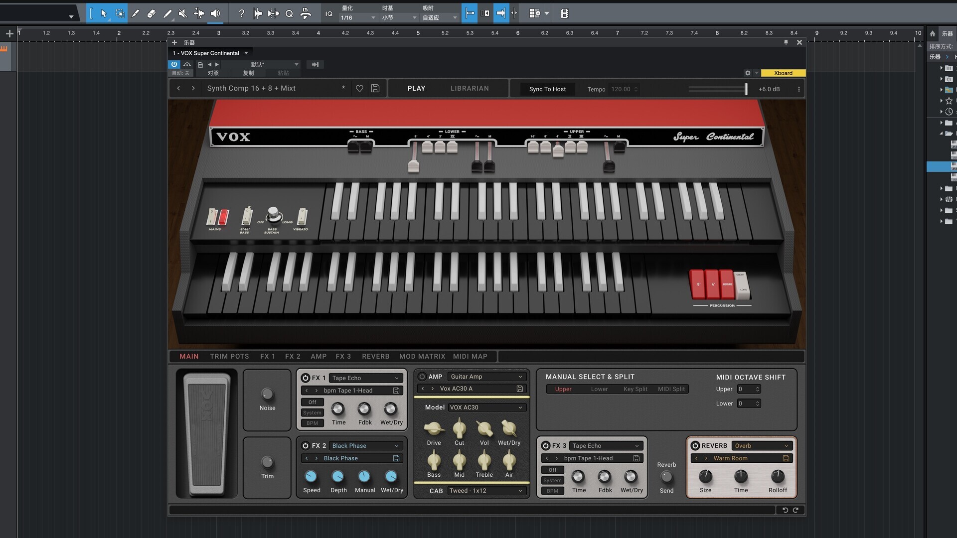Image resolution: width=957 pixels, height=538 pixels.
Task: Select the Arrow tool in the toolbar
Action: tap(104, 13)
